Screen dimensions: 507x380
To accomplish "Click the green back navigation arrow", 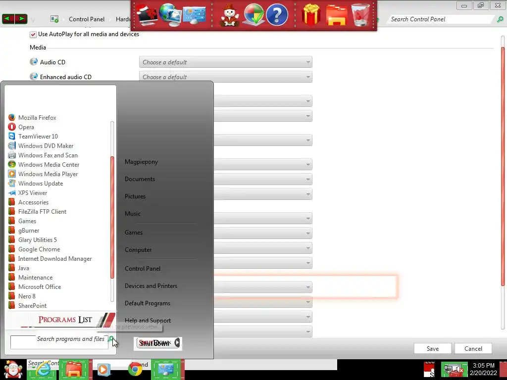I will pos(8,19).
